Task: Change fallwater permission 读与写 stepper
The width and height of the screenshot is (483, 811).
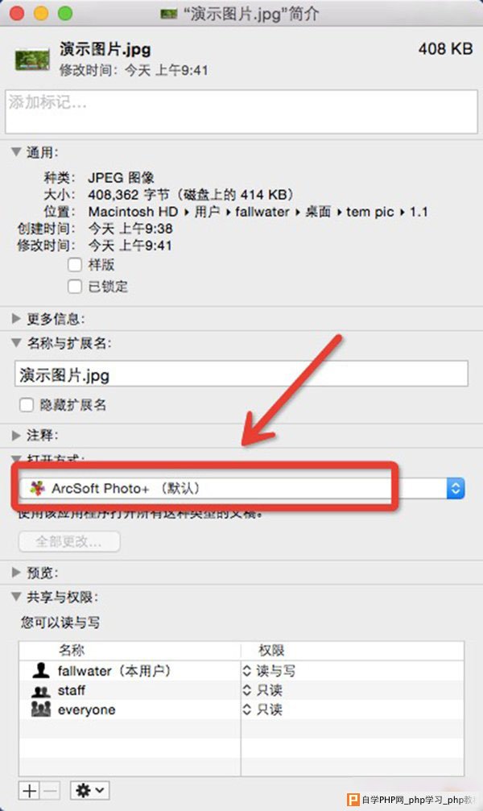Action: tap(246, 671)
